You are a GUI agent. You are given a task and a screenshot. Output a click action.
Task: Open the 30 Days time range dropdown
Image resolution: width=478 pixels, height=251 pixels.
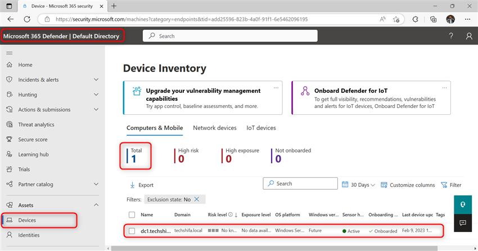[x=359, y=185]
